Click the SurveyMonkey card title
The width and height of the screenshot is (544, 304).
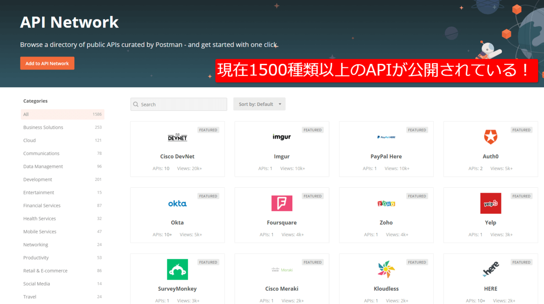[177, 289]
